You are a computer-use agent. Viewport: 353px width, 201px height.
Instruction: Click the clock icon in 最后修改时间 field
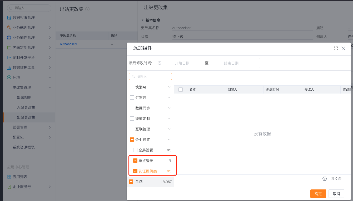[x=160, y=63]
